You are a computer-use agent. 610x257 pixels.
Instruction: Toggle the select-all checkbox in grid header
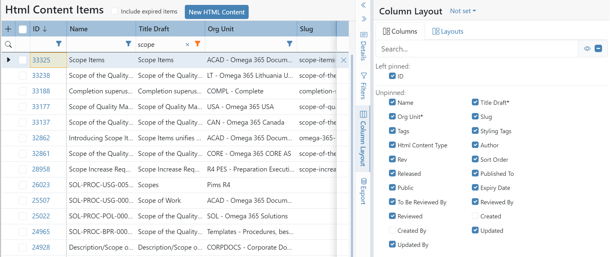click(x=23, y=29)
